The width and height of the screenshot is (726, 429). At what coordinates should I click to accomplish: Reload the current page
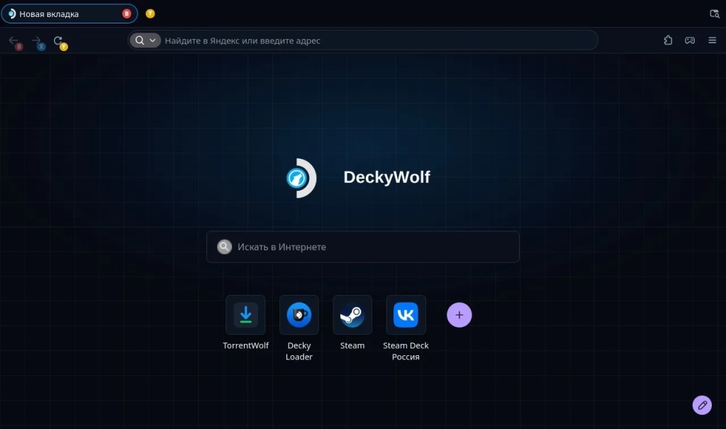58,40
